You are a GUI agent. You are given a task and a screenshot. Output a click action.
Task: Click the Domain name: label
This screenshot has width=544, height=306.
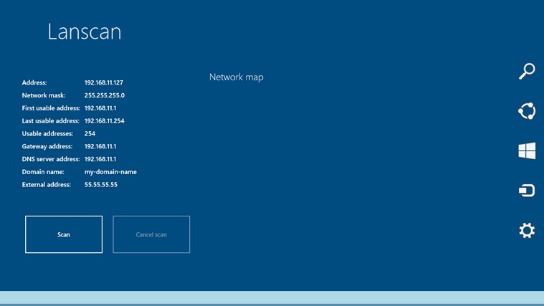43,172
